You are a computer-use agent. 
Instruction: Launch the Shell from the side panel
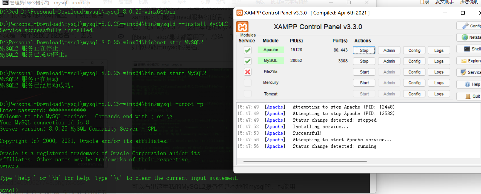pos(469,49)
